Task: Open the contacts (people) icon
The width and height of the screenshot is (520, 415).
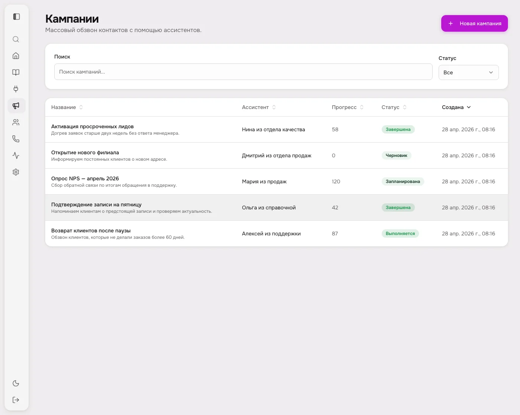Action: coord(16,122)
